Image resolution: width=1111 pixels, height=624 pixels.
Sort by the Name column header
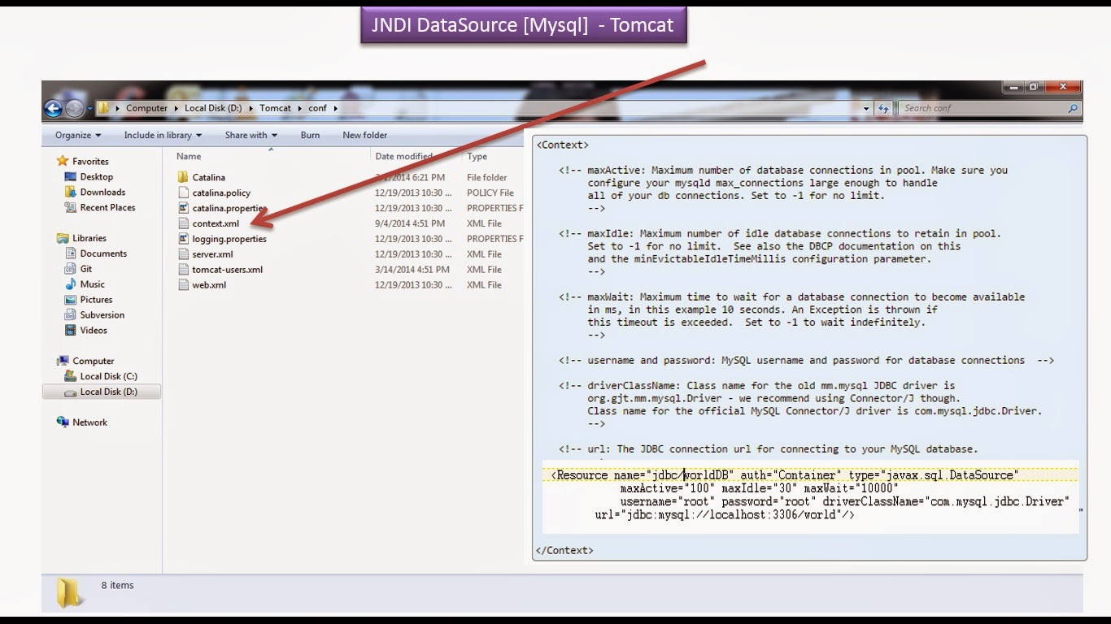point(189,156)
